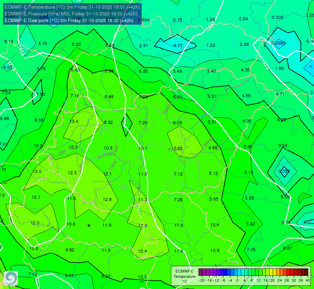Image resolution: width=314 pixels, height=289 pixels.
Task: Pick the purple swatch near -20 in legend
Action: [200, 272]
